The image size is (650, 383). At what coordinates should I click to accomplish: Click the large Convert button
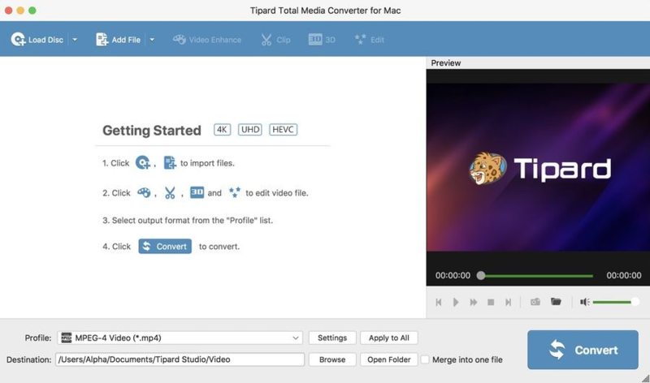click(583, 350)
